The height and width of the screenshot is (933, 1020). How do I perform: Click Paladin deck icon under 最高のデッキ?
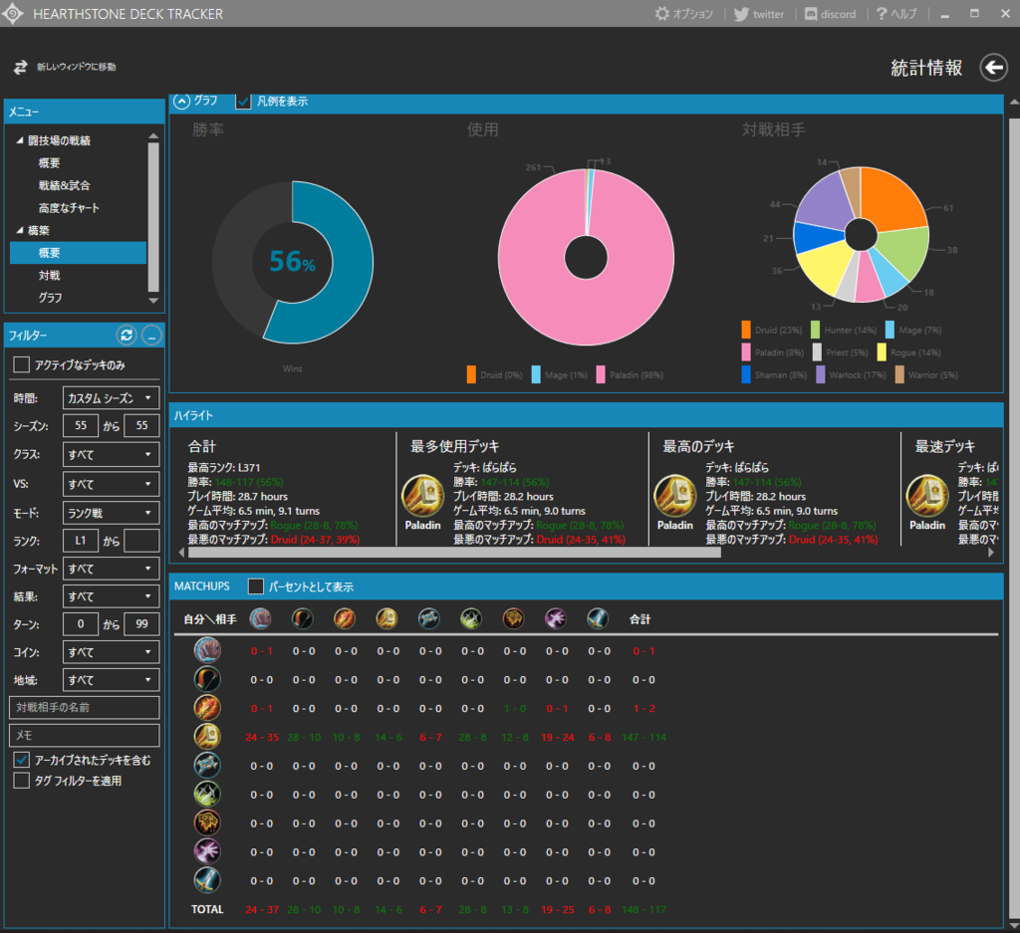pos(675,496)
